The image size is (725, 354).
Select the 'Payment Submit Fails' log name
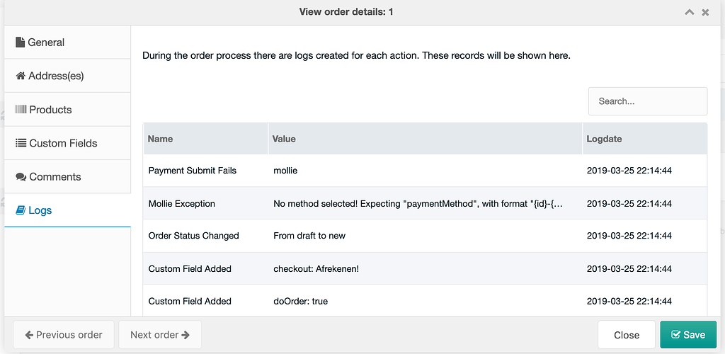pyautogui.click(x=193, y=171)
